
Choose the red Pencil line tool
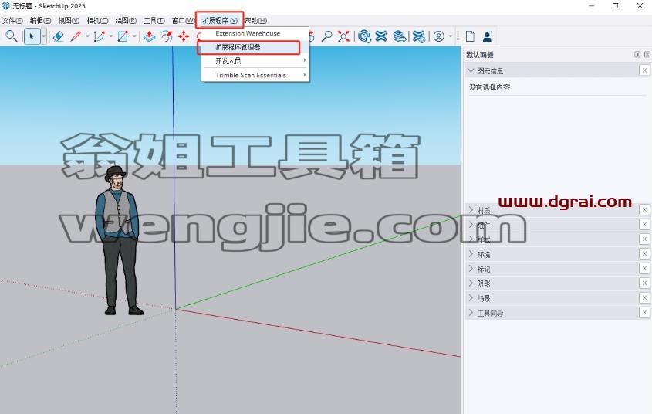[x=76, y=36]
